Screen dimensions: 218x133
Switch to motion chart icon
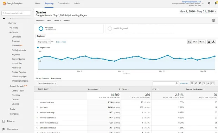[x=213, y=42]
